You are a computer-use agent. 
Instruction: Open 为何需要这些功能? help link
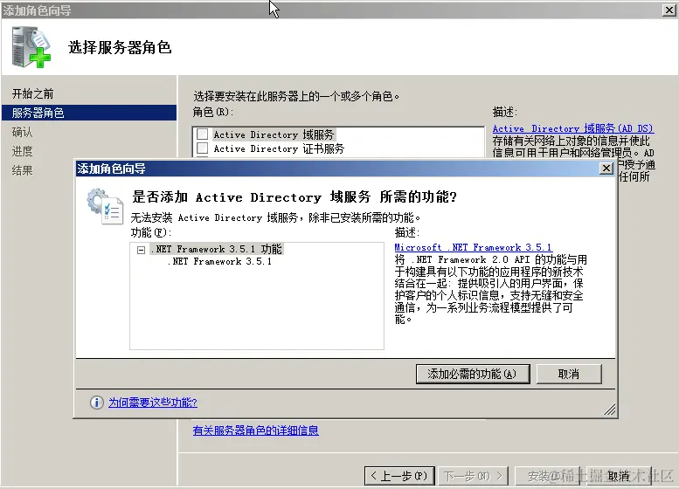[153, 403]
